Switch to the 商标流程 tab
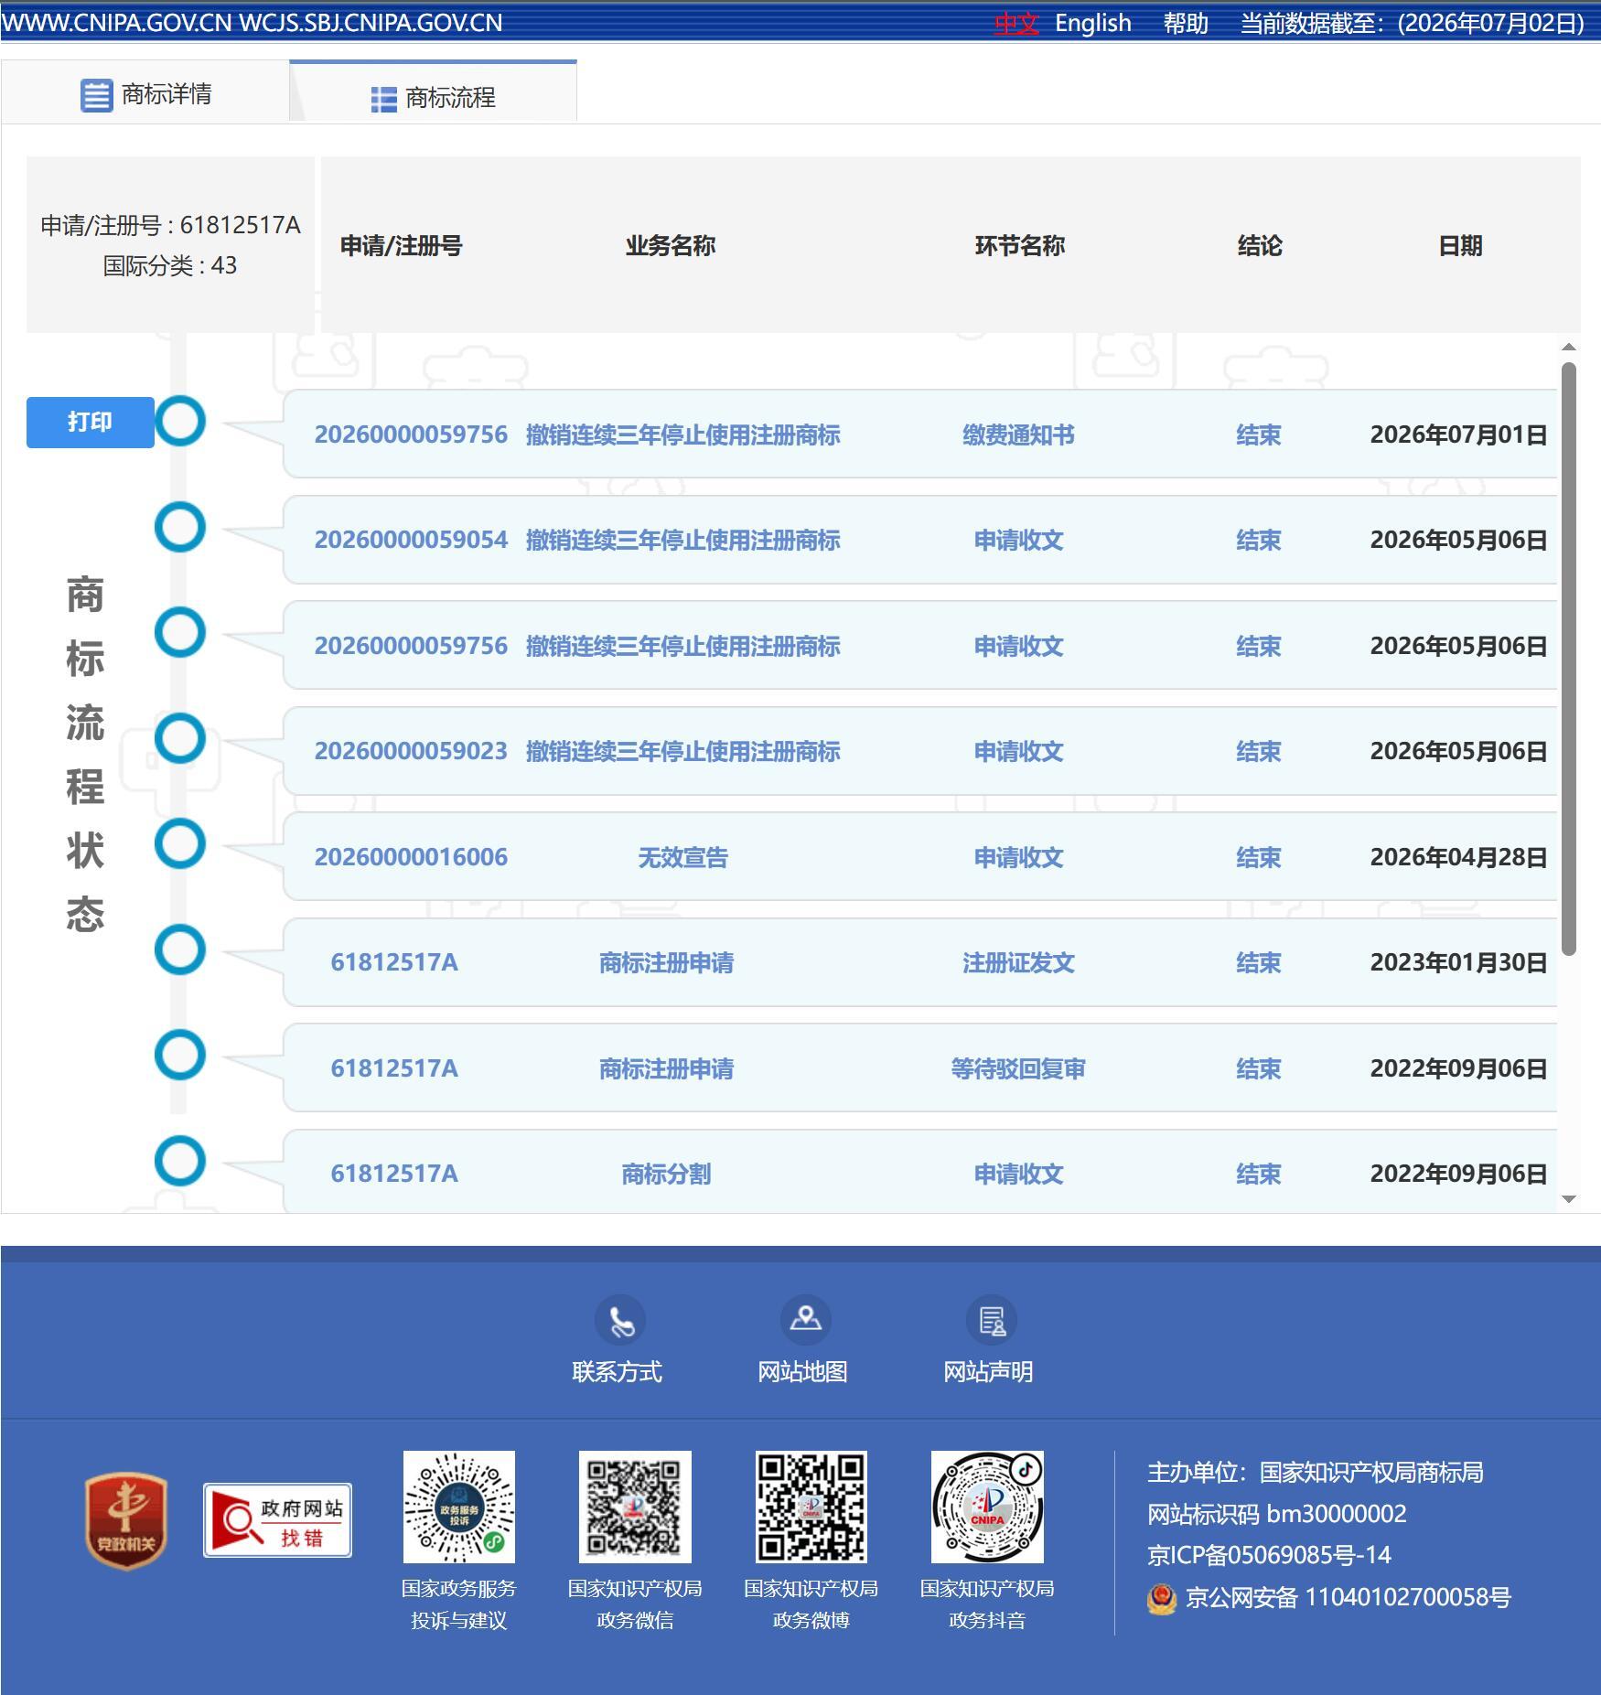 pos(433,92)
